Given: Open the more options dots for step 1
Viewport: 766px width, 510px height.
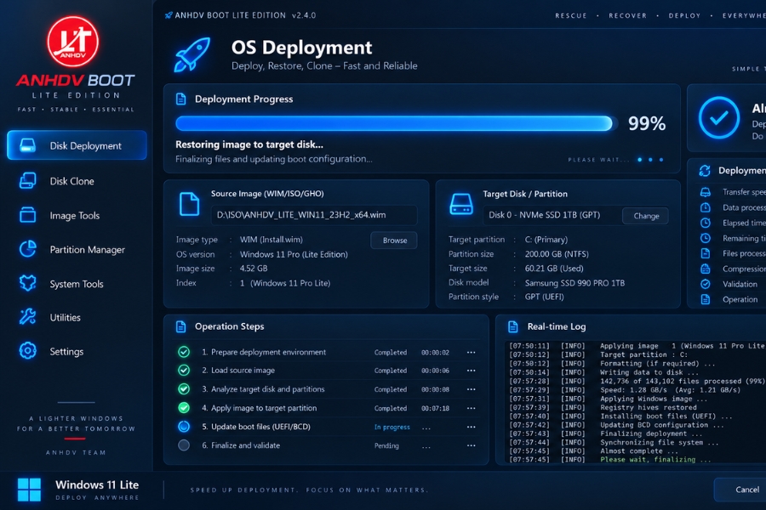Looking at the screenshot, I should (x=471, y=352).
